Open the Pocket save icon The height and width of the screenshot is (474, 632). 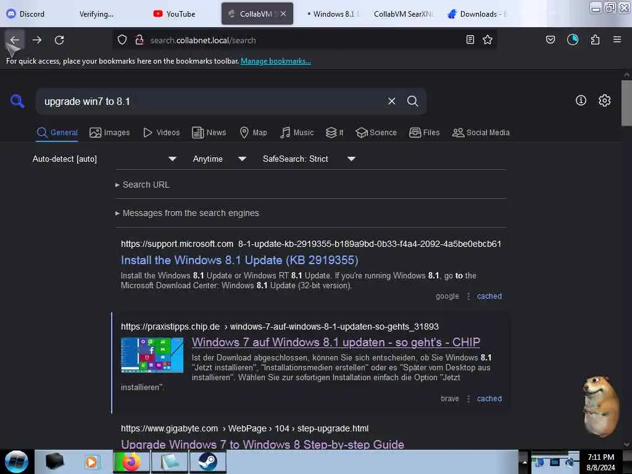pyautogui.click(x=550, y=39)
